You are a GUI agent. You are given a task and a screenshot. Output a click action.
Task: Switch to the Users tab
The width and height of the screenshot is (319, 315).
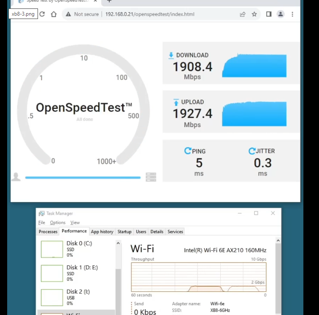click(141, 231)
